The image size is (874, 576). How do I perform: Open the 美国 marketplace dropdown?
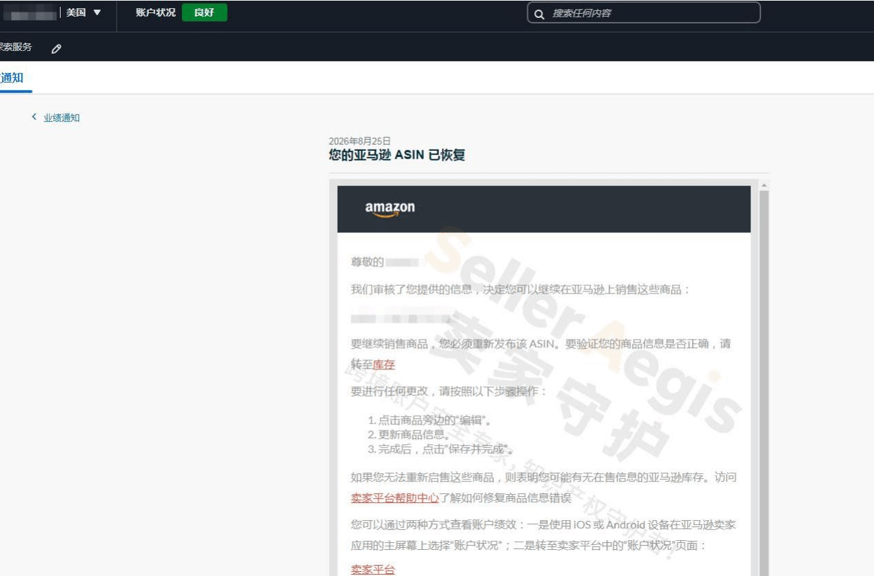[83, 12]
